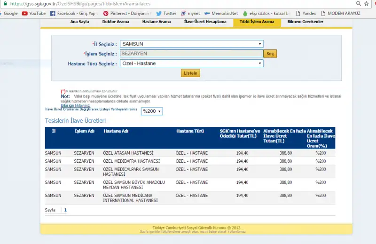Open the YouTube bookmark

coord(34,14)
